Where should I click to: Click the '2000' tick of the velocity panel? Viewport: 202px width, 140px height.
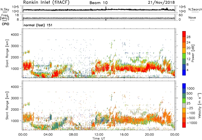(15, 109)
